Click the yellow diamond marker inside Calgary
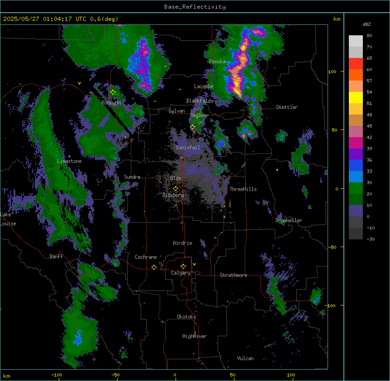This screenshot has width=390, height=381. click(x=183, y=267)
